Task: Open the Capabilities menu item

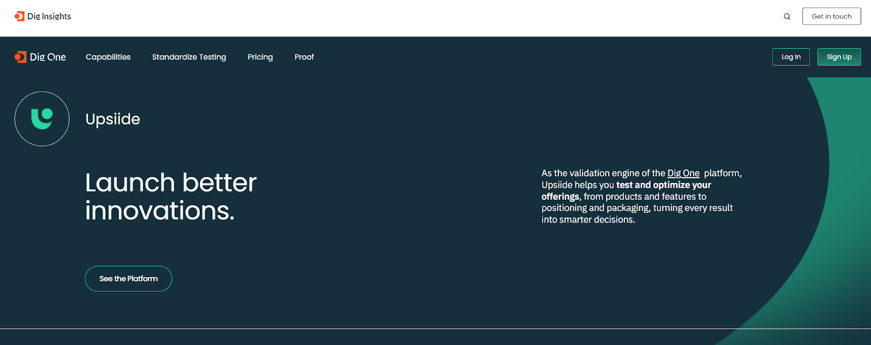Action: (108, 57)
